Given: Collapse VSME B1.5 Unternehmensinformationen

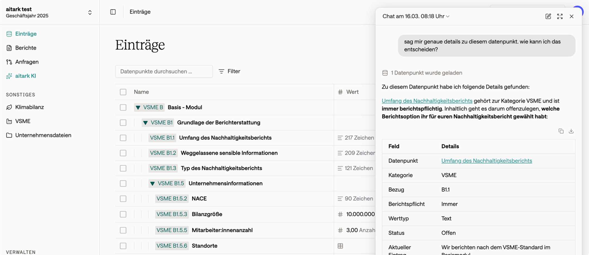Looking at the screenshot, I should click(152, 183).
